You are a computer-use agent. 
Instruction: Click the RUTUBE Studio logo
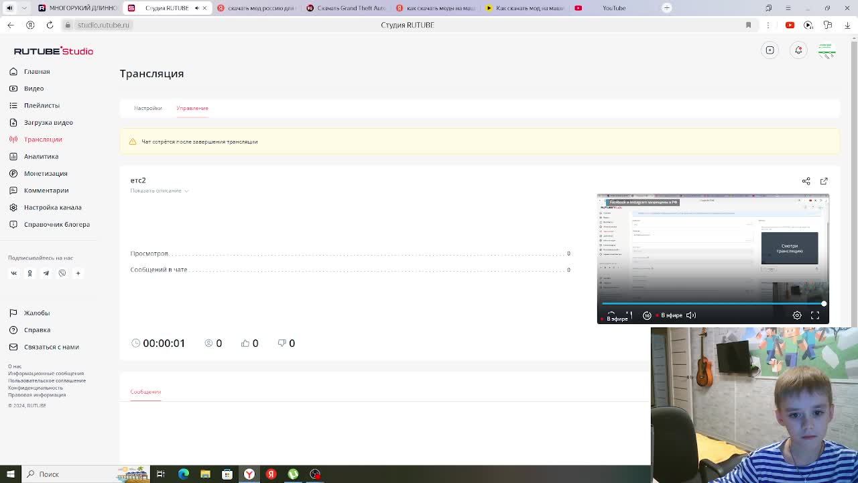pos(54,51)
